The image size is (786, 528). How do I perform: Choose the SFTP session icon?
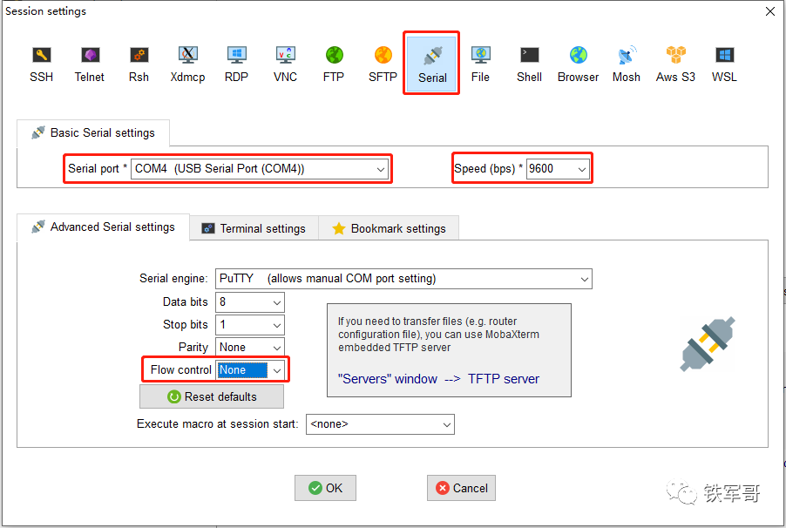[x=383, y=64]
